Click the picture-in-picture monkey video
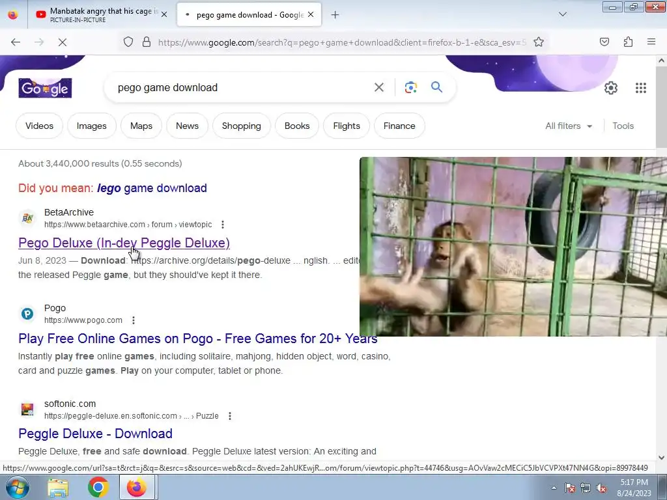The height and width of the screenshot is (500, 667). [513, 247]
